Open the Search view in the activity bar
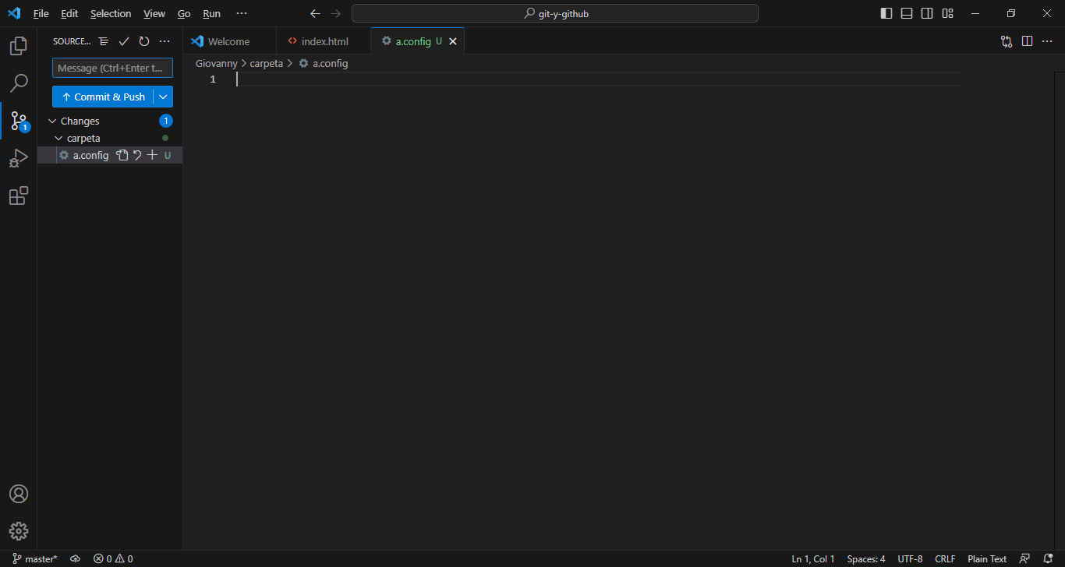Image resolution: width=1065 pixels, height=567 pixels. (19, 83)
